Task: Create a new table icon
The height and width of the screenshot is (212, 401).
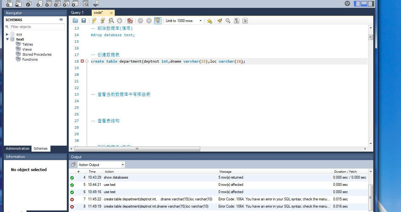Action: click(x=49, y=3)
